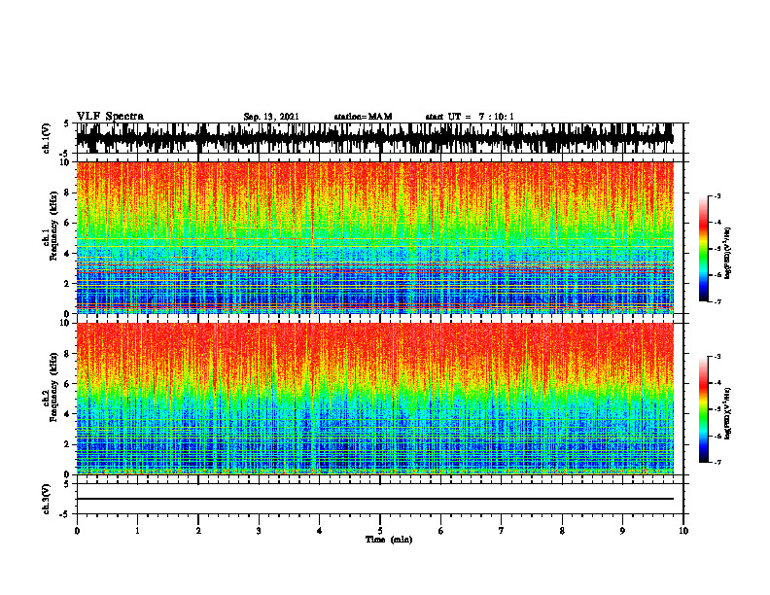
Task: Click the time axis tick label "5"
Action: click(380, 531)
